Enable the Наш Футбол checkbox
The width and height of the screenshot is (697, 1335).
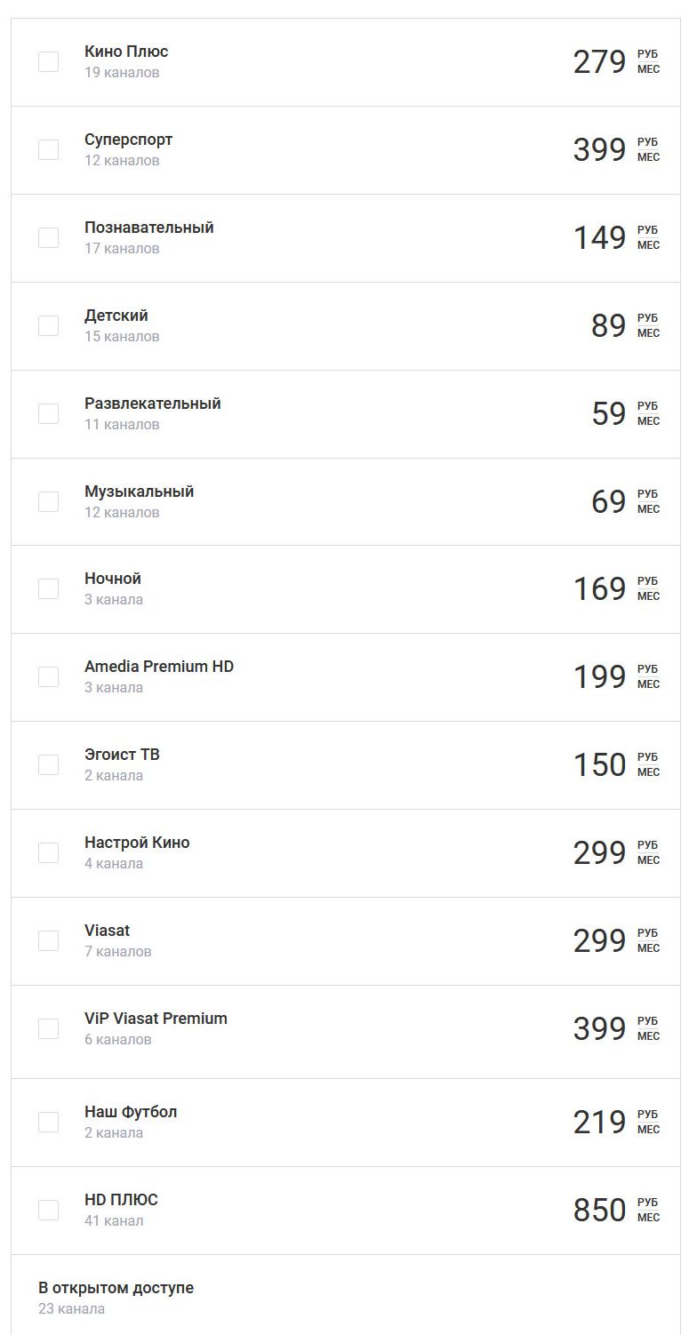coord(48,1122)
